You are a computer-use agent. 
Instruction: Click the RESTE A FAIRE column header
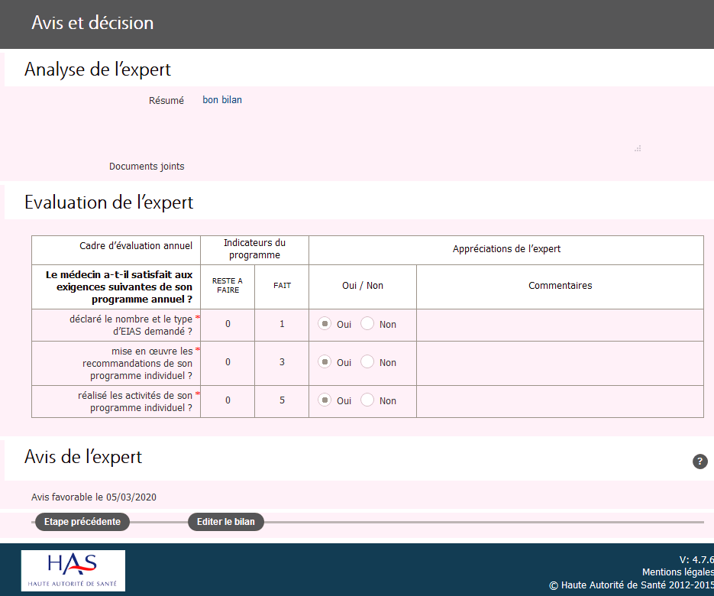coord(228,286)
